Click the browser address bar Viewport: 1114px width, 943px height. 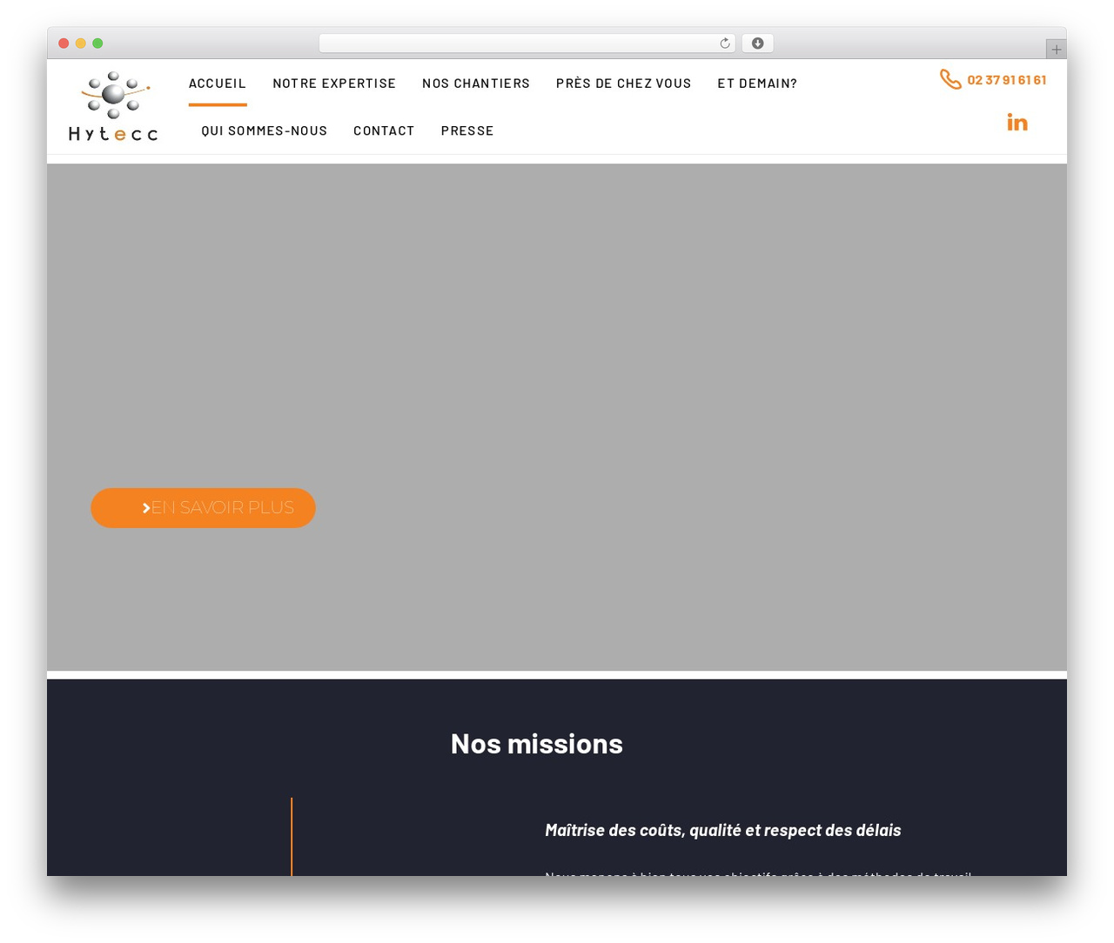point(527,43)
